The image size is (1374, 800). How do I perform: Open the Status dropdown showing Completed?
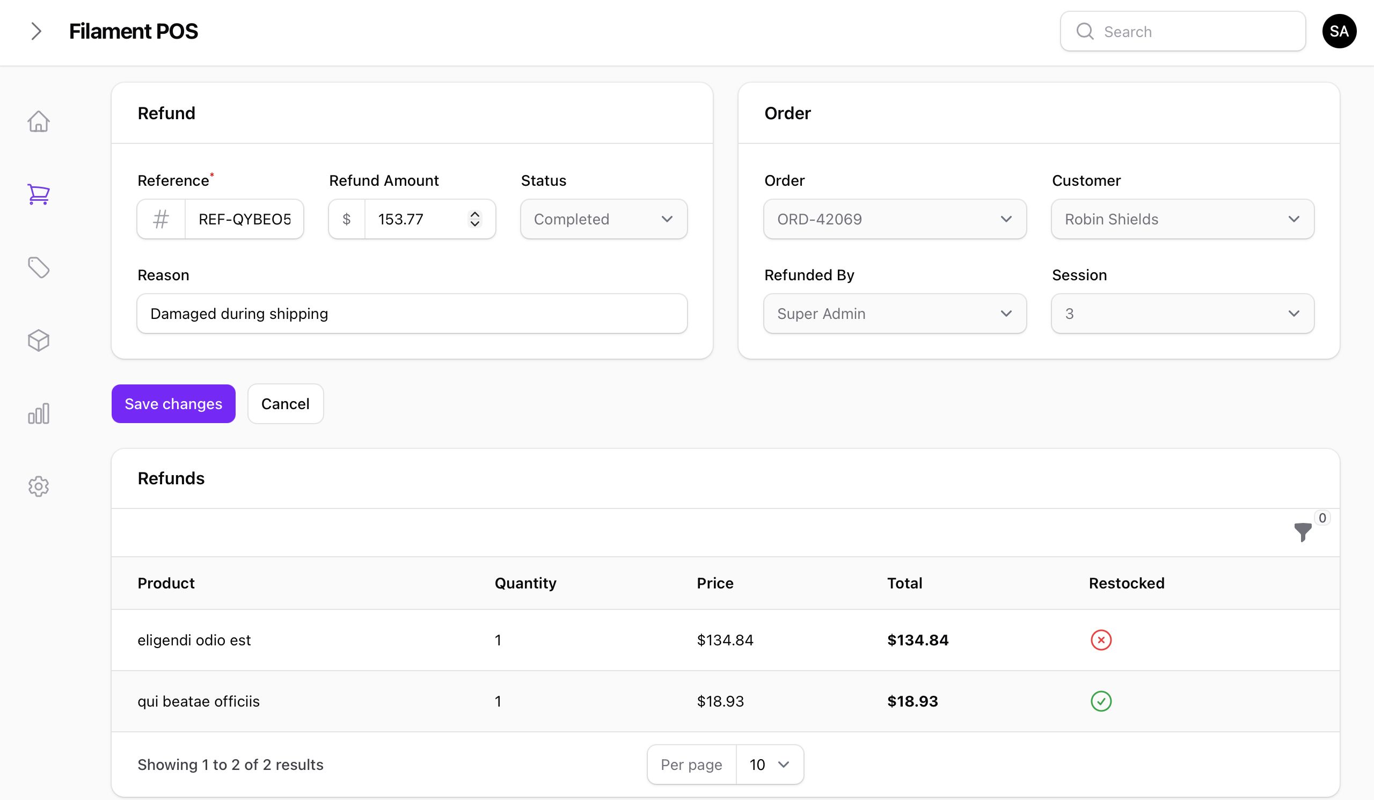[603, 219]
